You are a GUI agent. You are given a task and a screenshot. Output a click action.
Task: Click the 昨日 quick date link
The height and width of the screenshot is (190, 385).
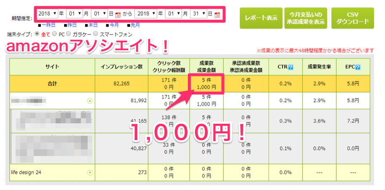coord(72,25)
